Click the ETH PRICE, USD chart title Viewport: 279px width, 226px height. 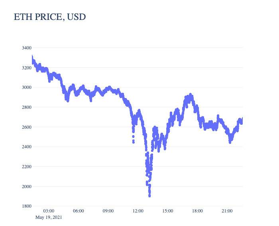(x=50, y=17)
